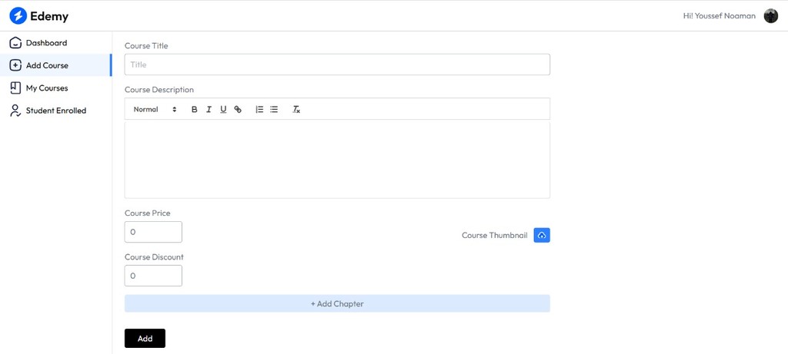This screenshot has width=788, height=354.
Task: Focus the Course Title input field
Action: [337, 65]
